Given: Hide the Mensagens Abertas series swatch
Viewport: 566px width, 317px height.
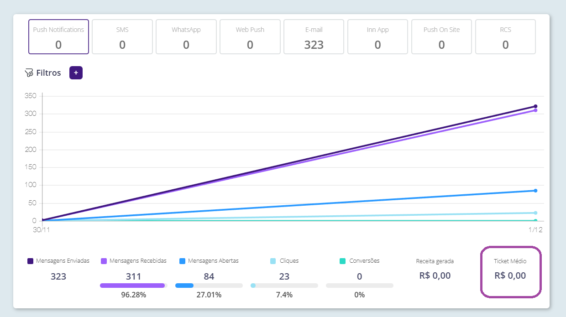Looking at the screenshot, I should tap(182, 261).
